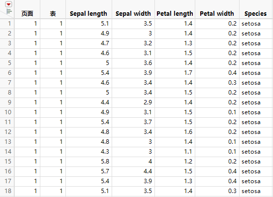Click Sepal length cell 4.4 in row 9
This screenshot has width=273, height=197.
[89, 102]
